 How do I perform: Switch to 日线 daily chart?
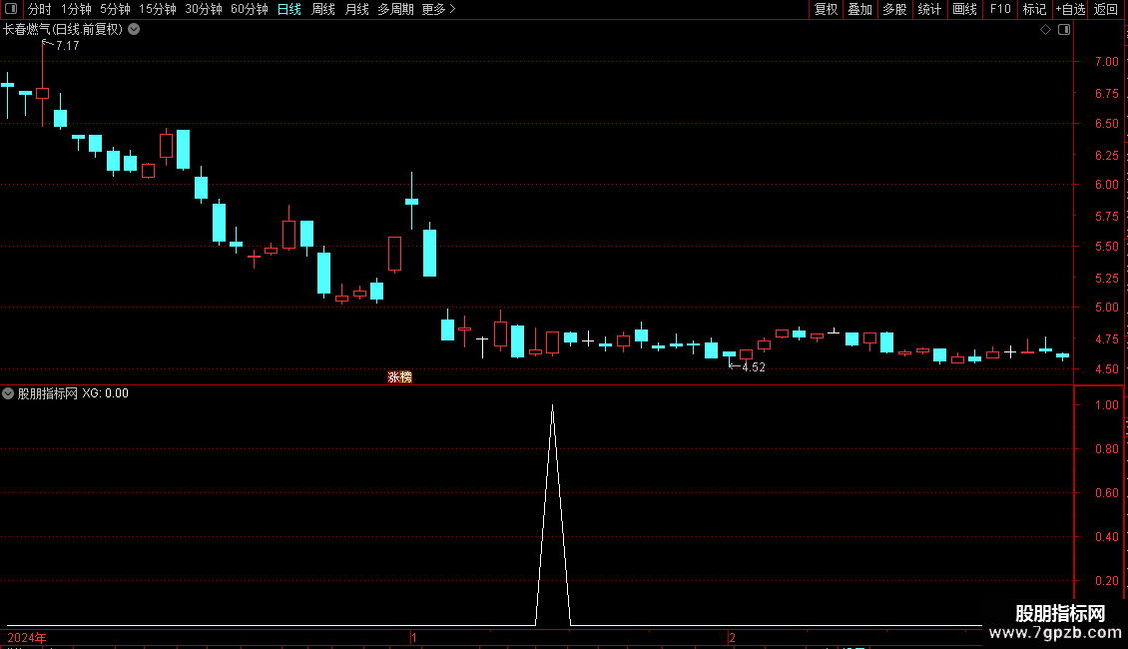[289, 9]
